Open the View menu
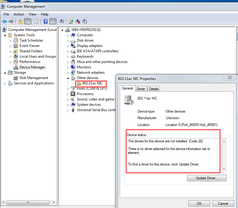This screenshot has width=238, height=208. [32, 14]
